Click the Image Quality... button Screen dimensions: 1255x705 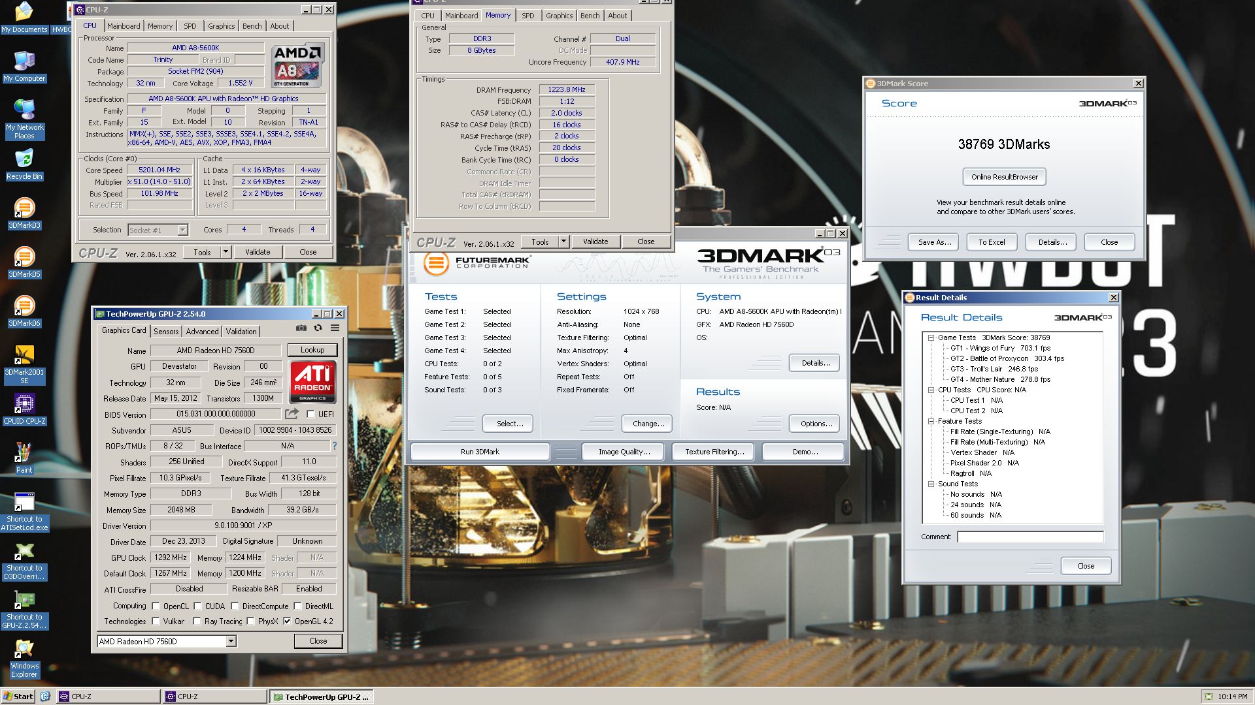point(624,452)
